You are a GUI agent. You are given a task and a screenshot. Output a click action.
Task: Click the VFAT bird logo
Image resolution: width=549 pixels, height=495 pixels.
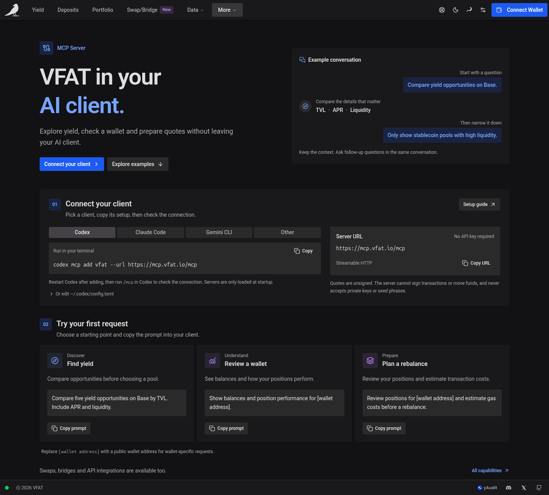12,10
